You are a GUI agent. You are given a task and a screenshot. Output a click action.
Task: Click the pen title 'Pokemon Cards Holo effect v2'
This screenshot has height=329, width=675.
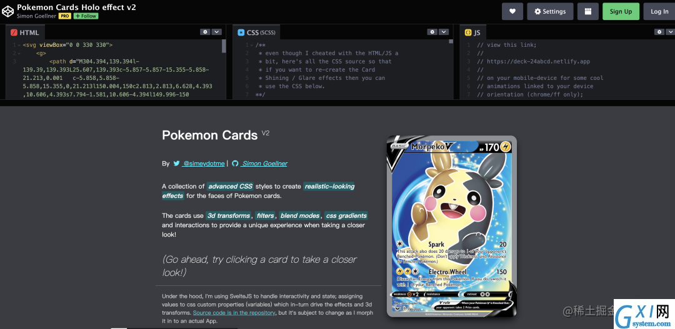[x=76, y=7]
